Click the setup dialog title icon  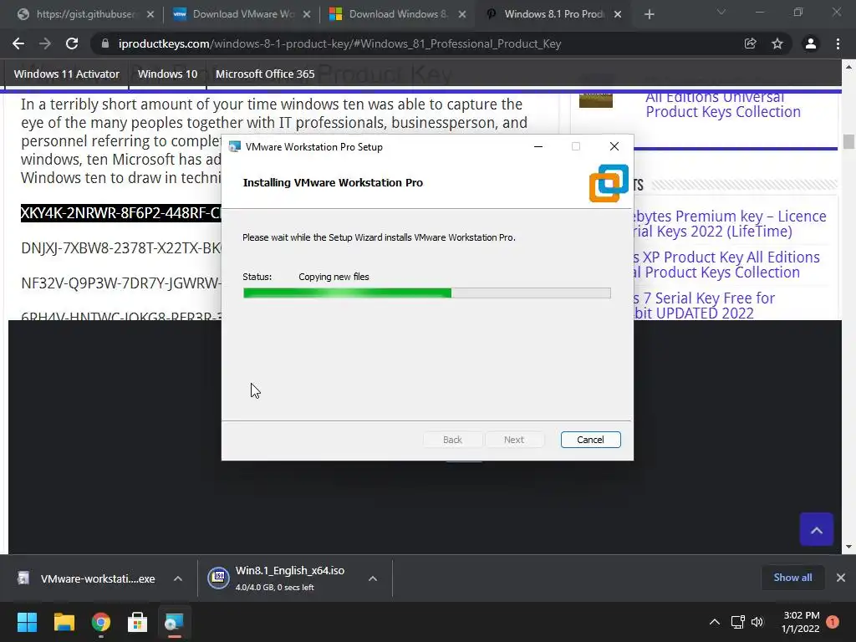235,146
